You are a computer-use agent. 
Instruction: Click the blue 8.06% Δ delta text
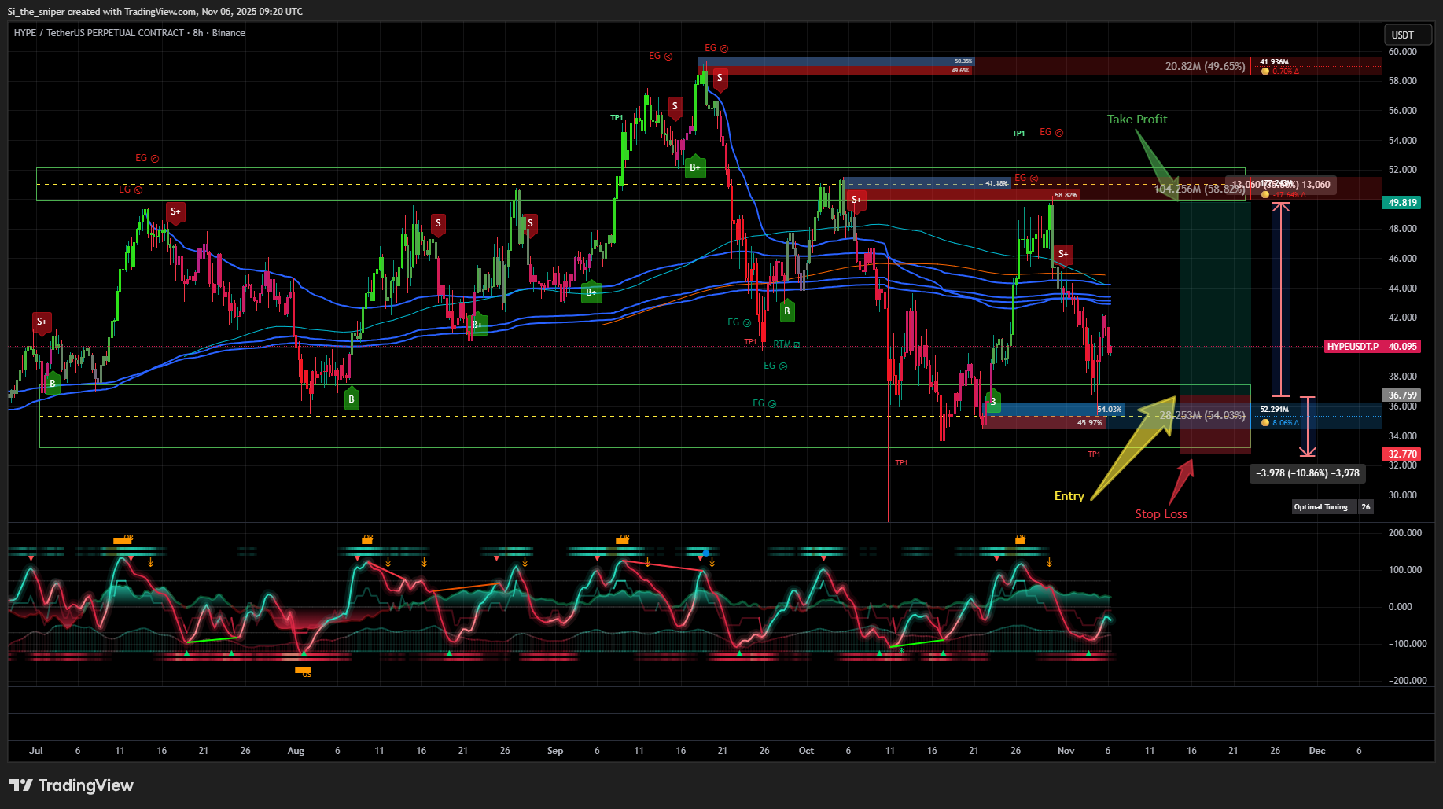pyautogui.click(x=1286, y=423)
